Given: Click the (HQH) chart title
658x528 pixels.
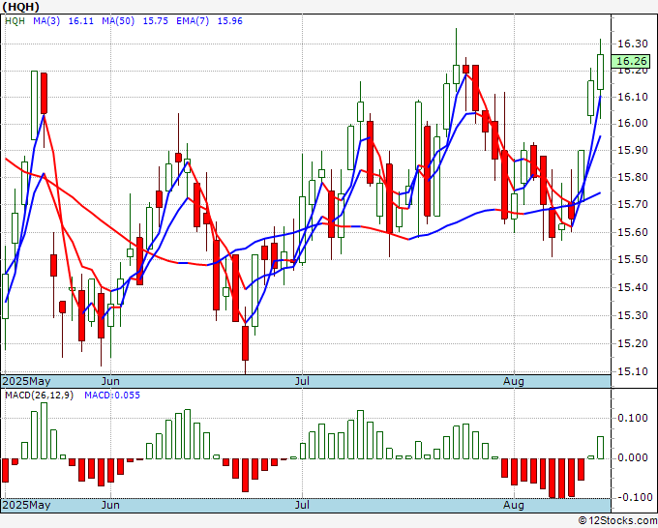Looking at the screenshot, I should click(21, 7).
